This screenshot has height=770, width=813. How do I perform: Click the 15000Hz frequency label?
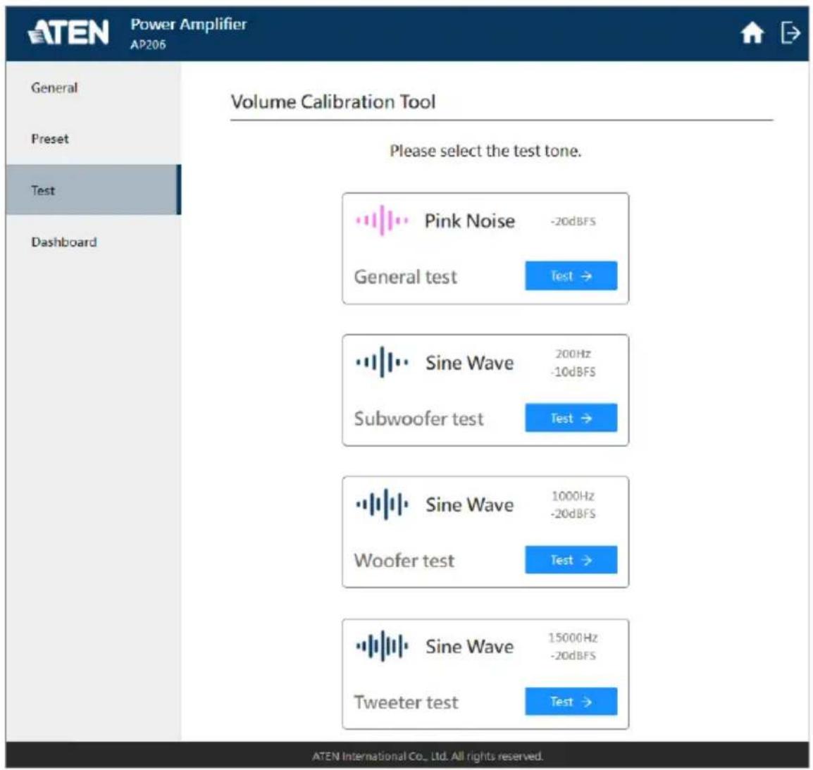click(x=573, y=638)
